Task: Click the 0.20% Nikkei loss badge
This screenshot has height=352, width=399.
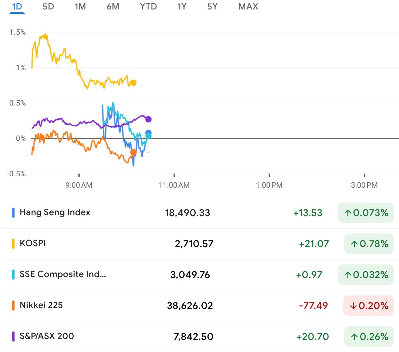Action: 369,306
